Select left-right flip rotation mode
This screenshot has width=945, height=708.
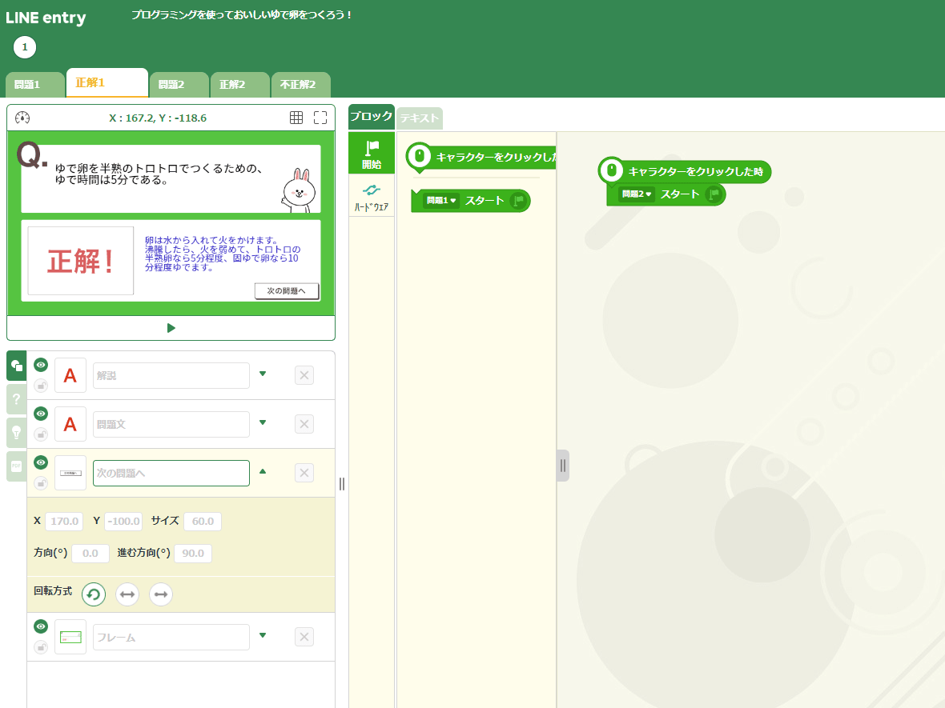[x=127, y=595]
